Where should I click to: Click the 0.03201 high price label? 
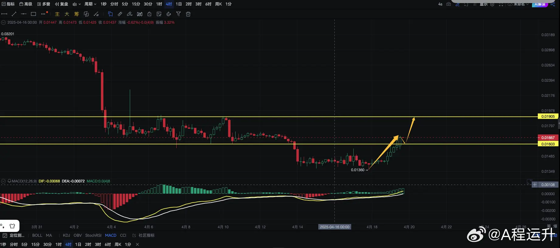coord(8,34)
